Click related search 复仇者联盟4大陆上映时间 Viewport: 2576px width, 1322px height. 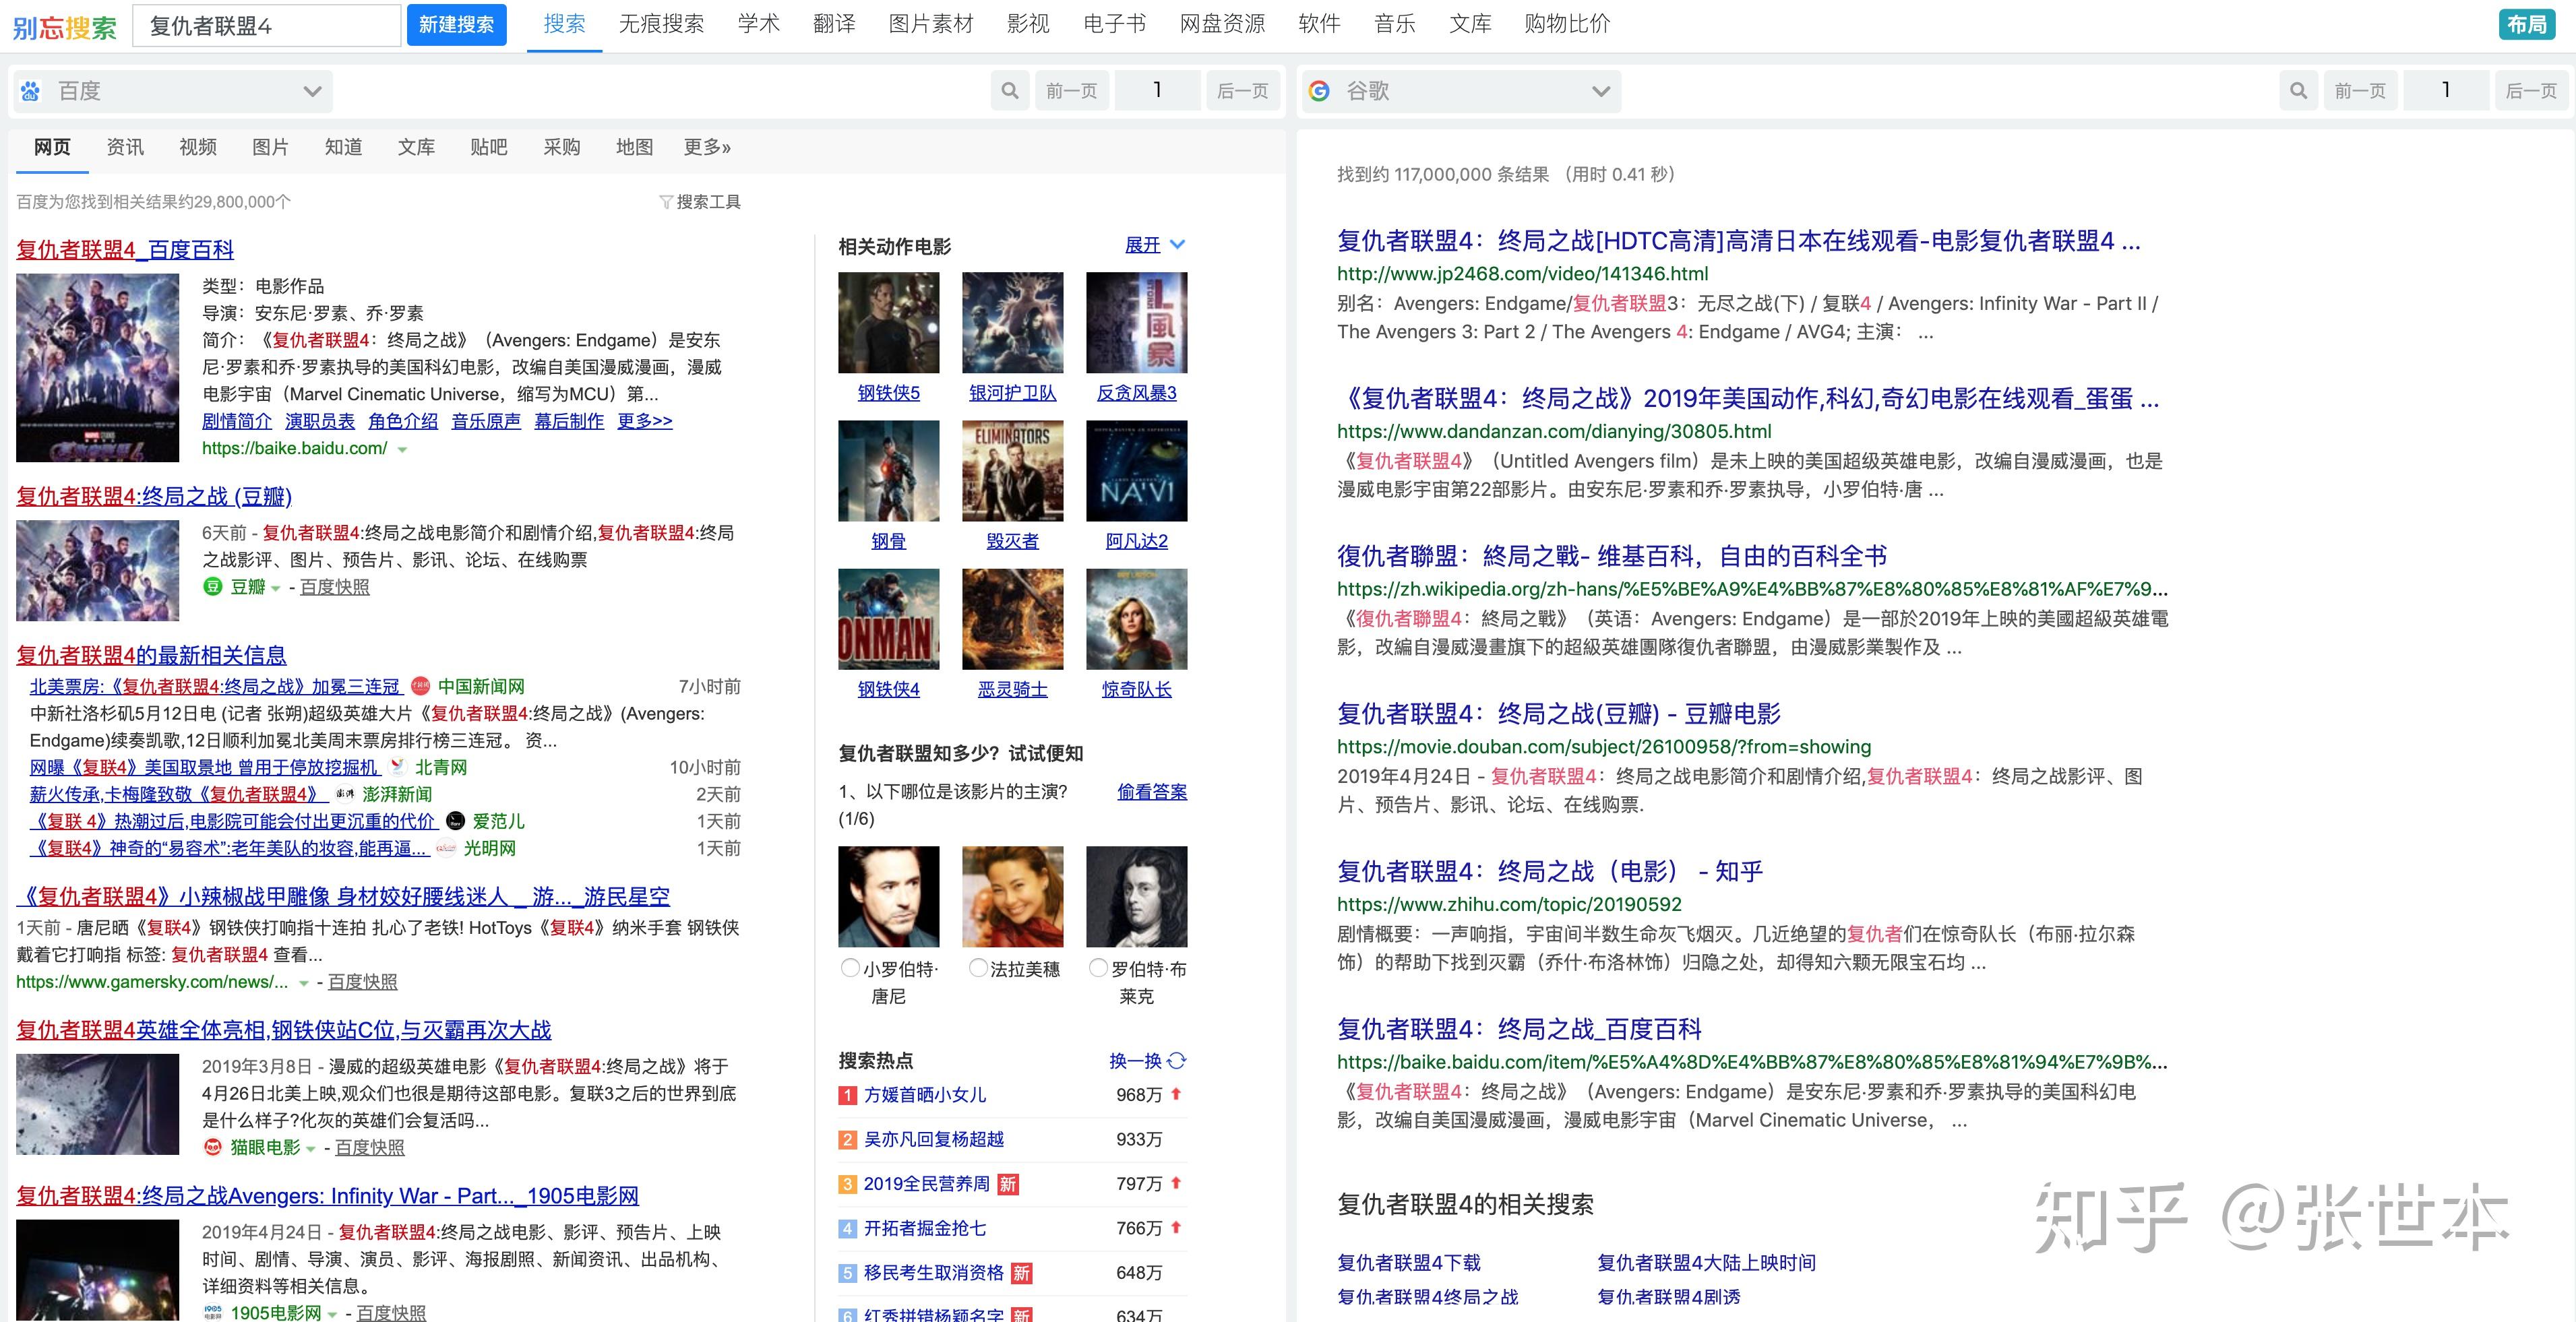[1706, 1263]
